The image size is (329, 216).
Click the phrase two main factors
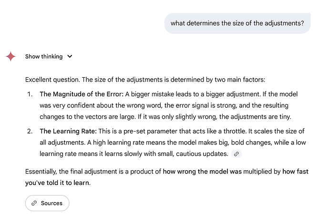click(240, 80)
